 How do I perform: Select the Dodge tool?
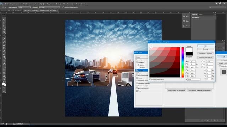[4, 60]
